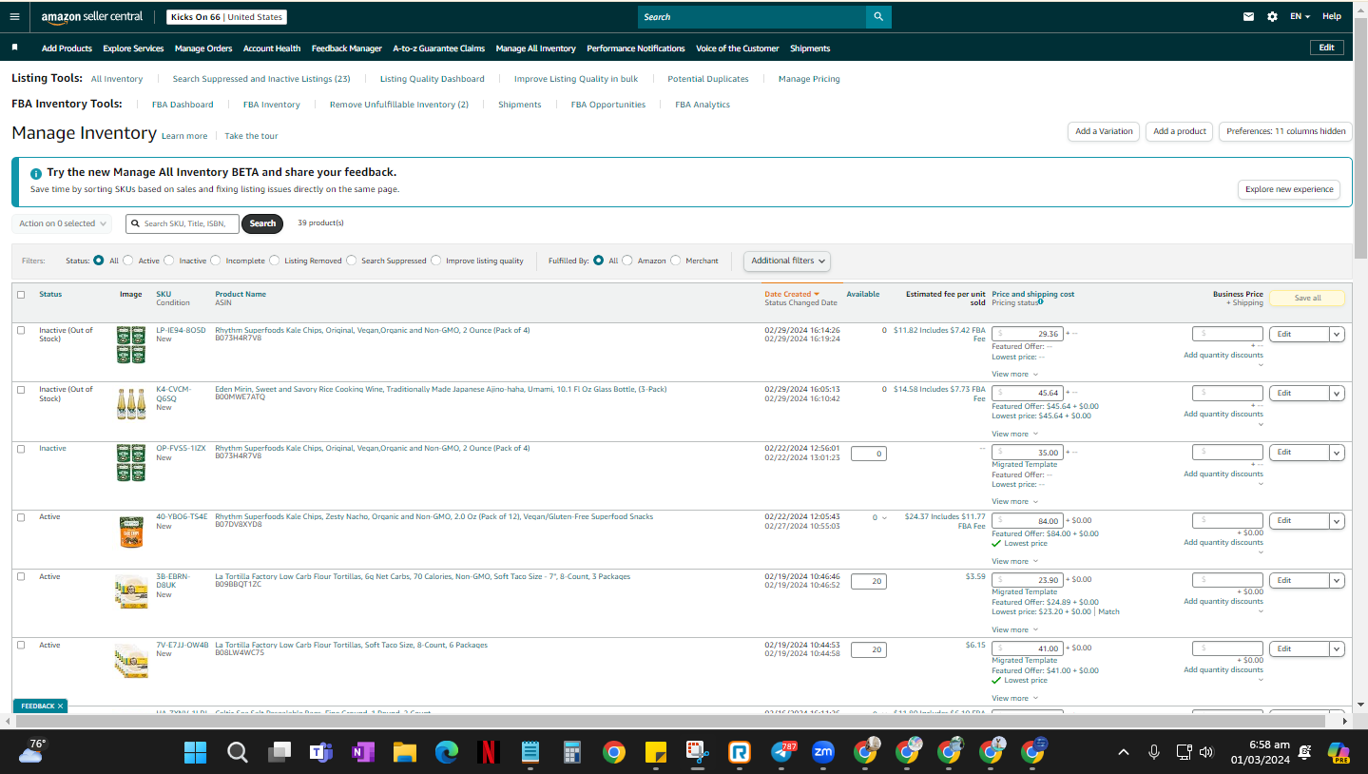
Task: Launch Microsoft Teams from the taskbar
Action: [x=320, y=753]
